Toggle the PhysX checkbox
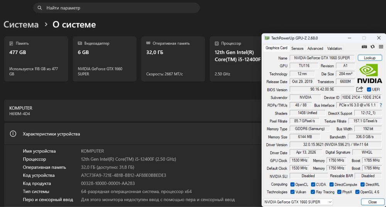 (x=339, y=192)
